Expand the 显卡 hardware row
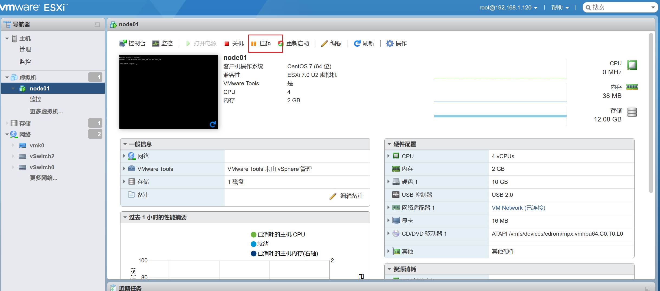The width and height of the screenshot is (660, 291). (x=388, y=221)
